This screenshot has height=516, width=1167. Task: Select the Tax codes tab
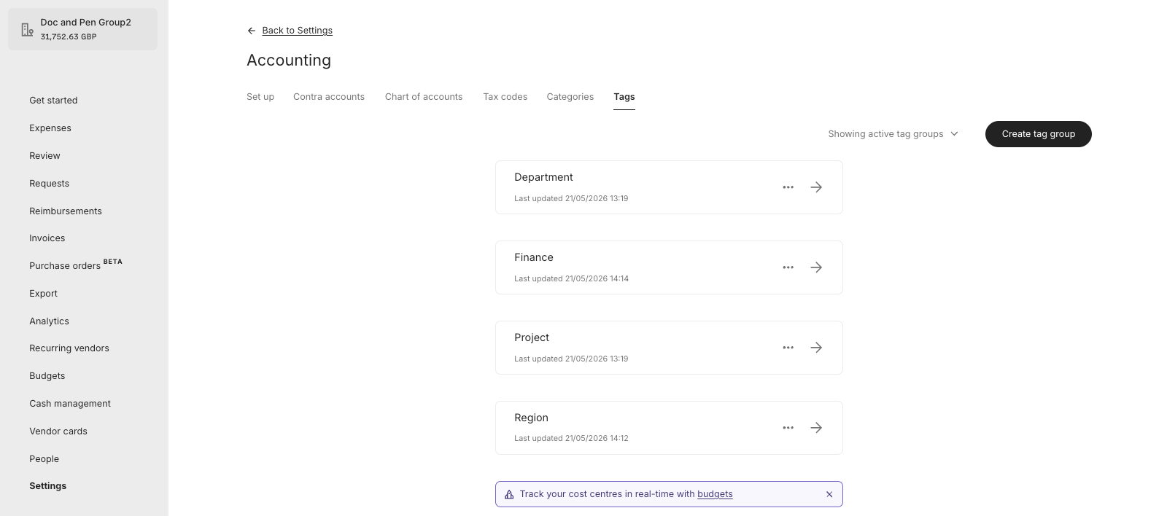[x=505, y=97]
